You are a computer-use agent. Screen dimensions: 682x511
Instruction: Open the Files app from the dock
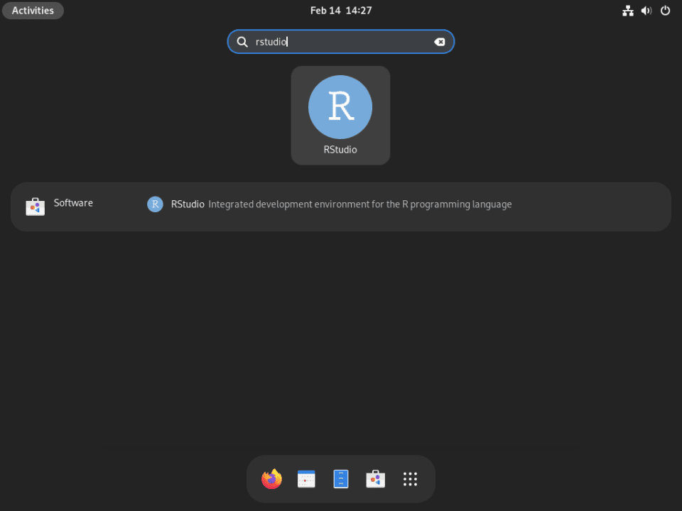340,478
